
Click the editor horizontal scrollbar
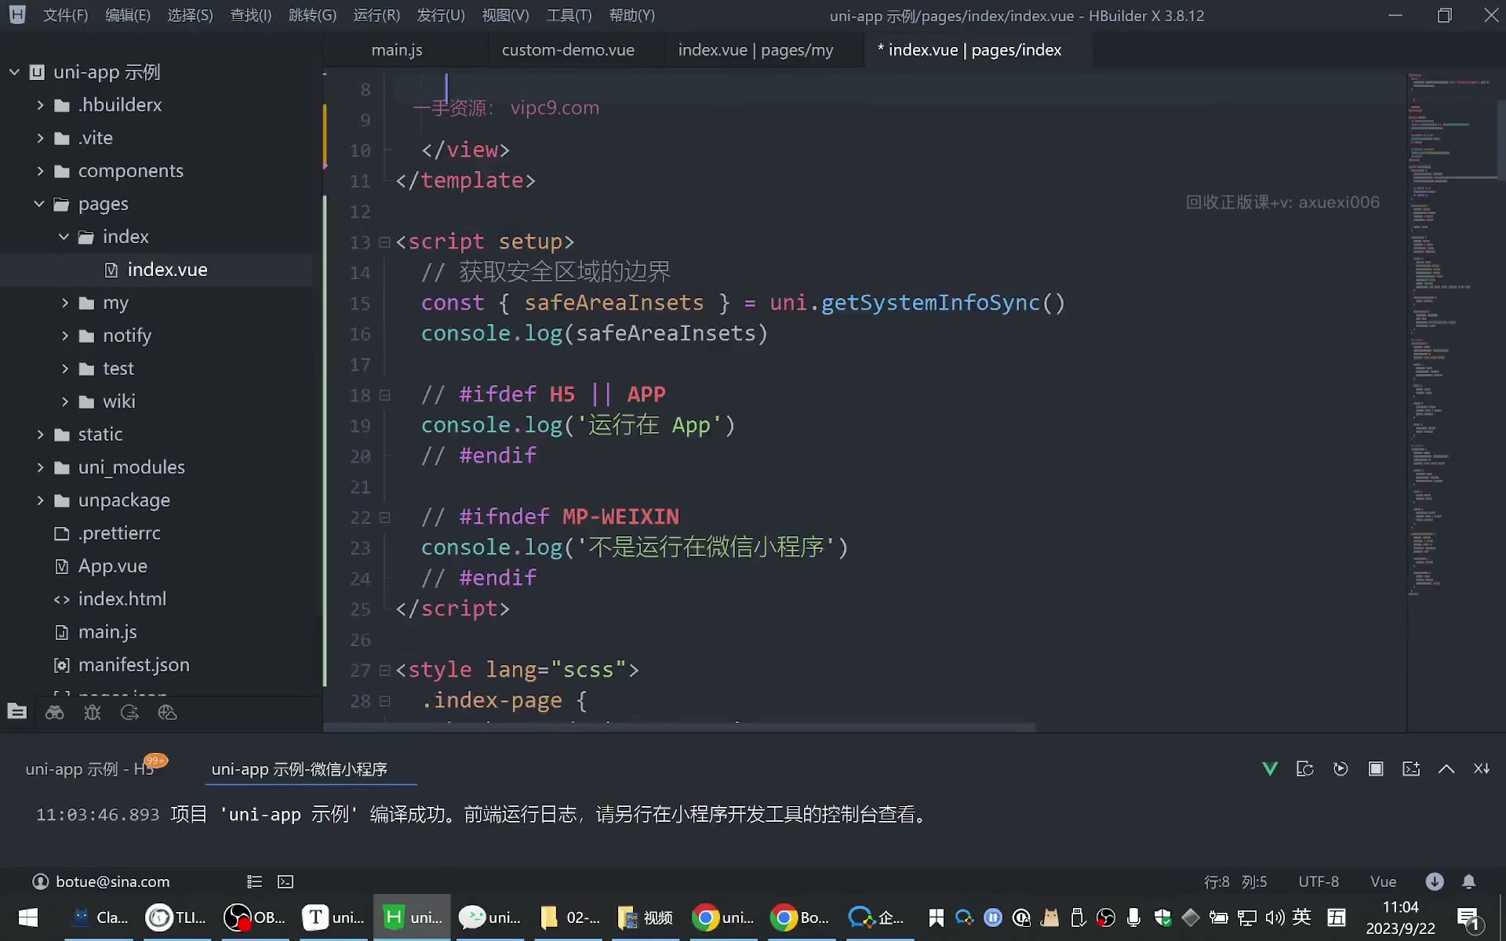679,728
